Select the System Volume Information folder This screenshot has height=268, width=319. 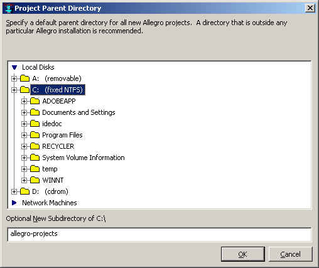tap(84, 158)
